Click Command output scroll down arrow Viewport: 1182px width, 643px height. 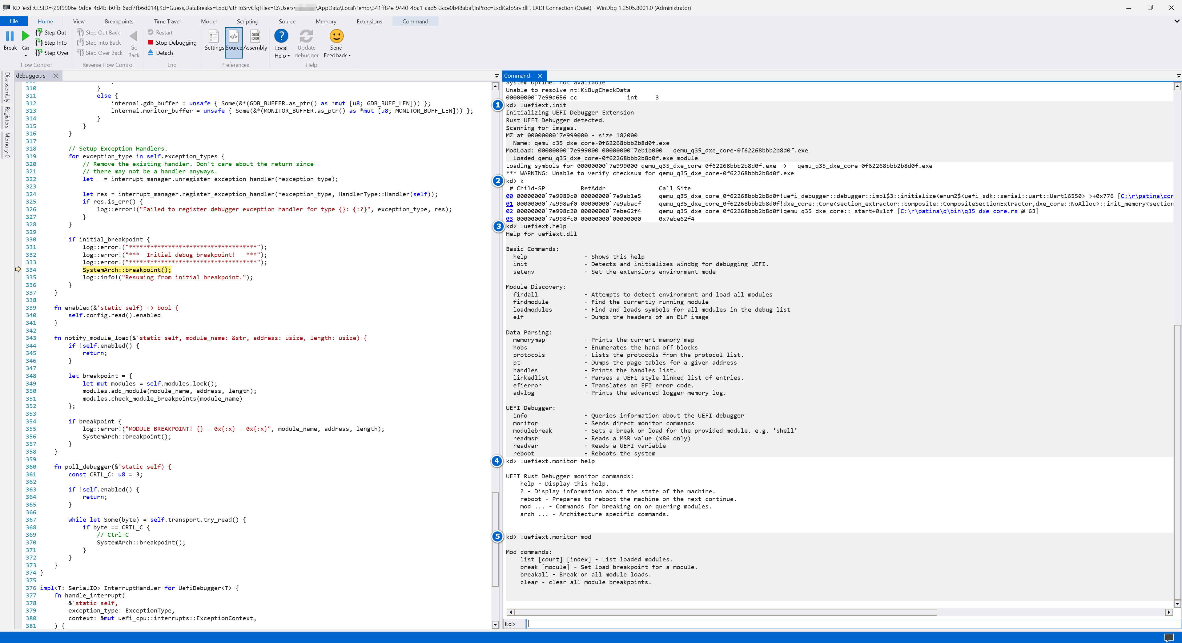pyautogui.click(x=1177, y=604)
